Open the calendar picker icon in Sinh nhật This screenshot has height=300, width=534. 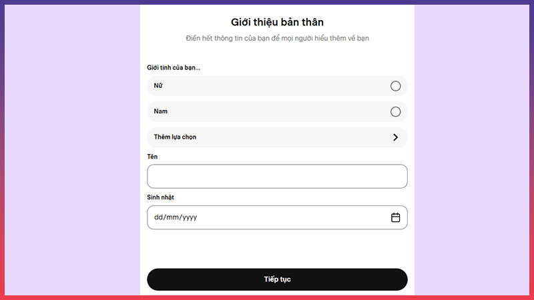[395, 217]
